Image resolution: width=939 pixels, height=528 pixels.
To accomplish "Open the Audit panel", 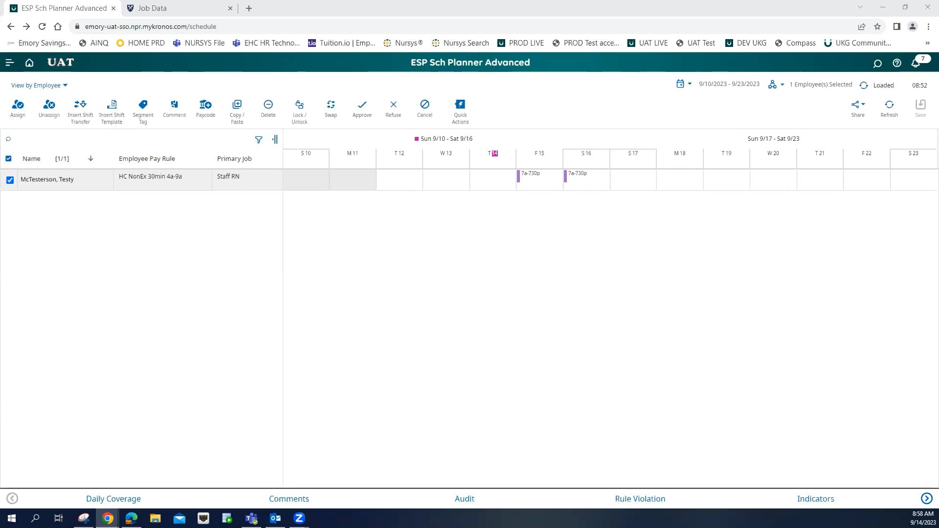I will tap(464, 498).
